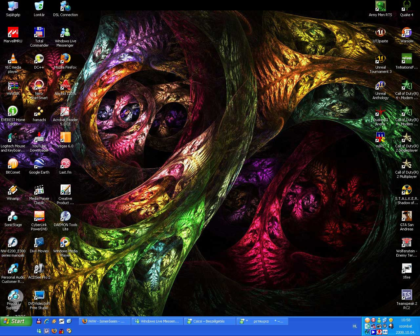Launch Call of Duty 2 Singleplayer

407,142
